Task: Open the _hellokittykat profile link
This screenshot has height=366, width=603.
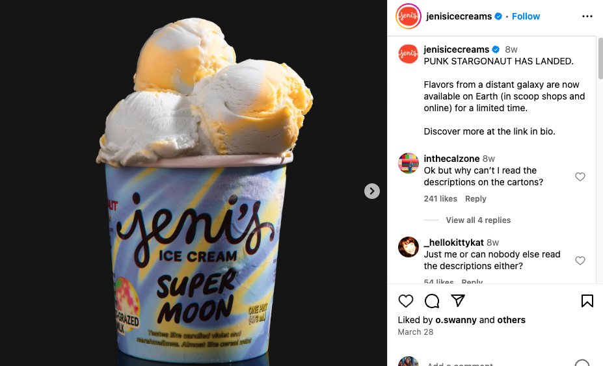Action: click(x=454, y=242)
